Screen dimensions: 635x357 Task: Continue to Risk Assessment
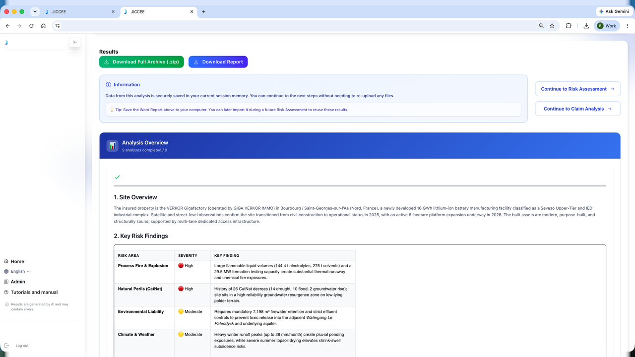(578, 89)
